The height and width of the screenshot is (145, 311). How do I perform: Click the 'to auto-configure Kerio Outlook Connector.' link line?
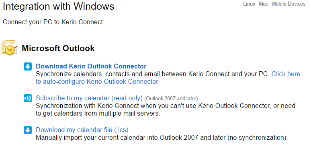click(x=98, y=82)
